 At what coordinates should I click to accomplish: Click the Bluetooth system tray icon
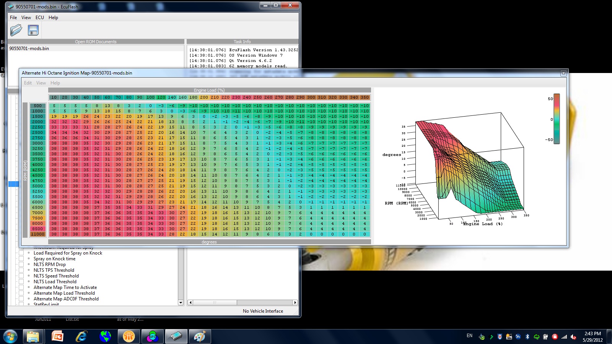pyautogui.click(x=527, y=336)
